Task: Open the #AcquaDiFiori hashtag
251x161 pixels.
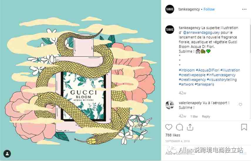Action: coord(208,70)
